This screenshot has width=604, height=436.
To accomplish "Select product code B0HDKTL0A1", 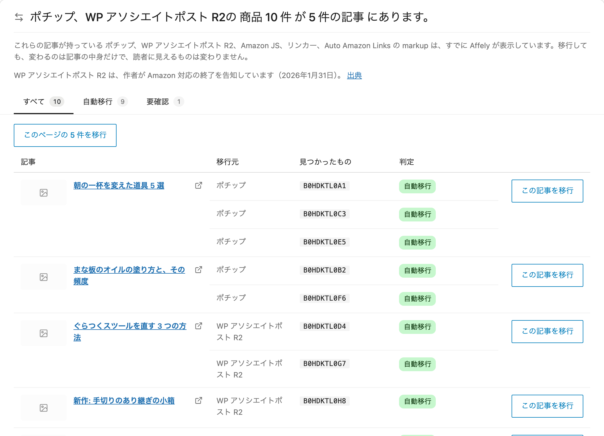I will click(324, 186).
